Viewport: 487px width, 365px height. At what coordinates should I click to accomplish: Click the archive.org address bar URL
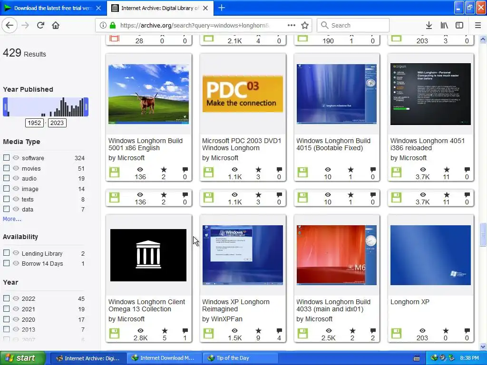(x=195, y=25)
